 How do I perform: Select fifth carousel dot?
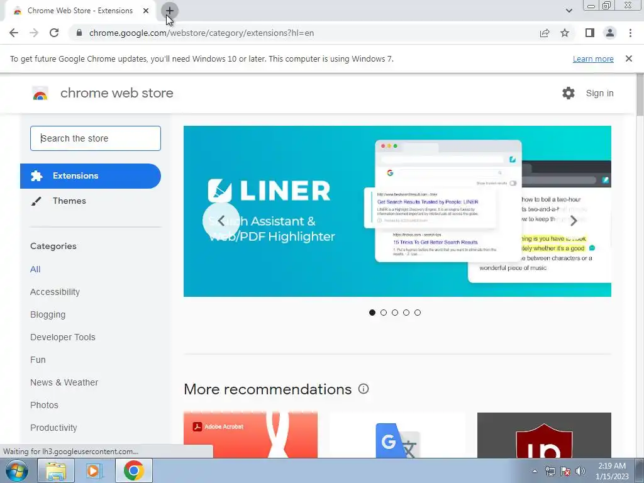pos(418,313)
